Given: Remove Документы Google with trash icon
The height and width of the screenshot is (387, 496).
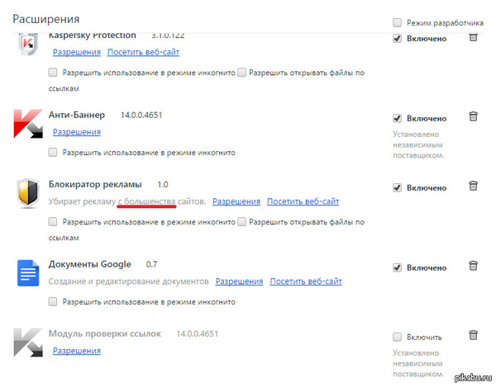Looking at the screenshot, I should [x=473, y=266].
